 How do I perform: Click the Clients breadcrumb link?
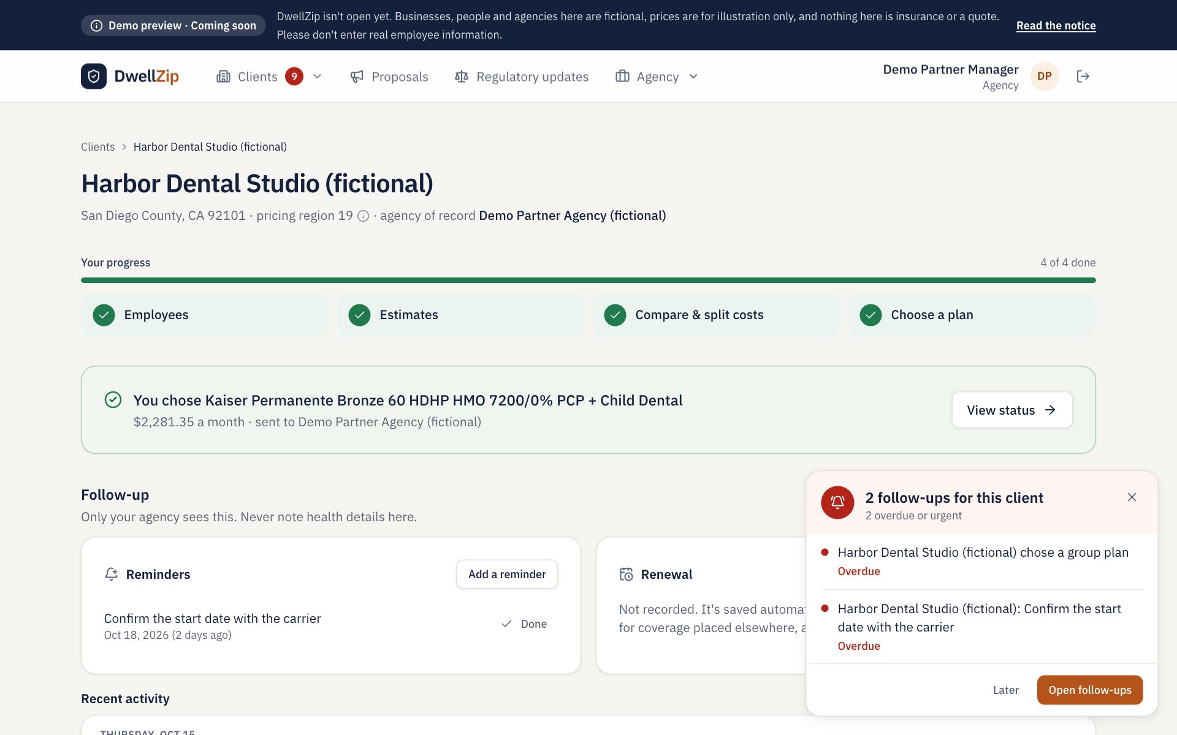[x=98, y=147]
